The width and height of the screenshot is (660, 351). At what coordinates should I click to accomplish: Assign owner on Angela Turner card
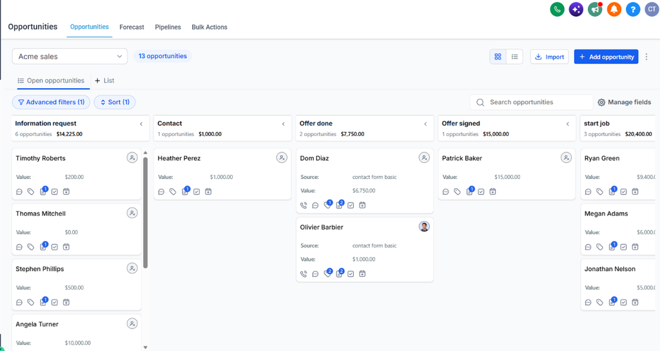(132, 324)
